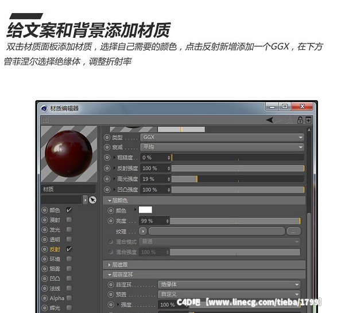The width and height of the screenshot is (341, 313).
Task: Click the red sphere material preview
Action: 69,154
